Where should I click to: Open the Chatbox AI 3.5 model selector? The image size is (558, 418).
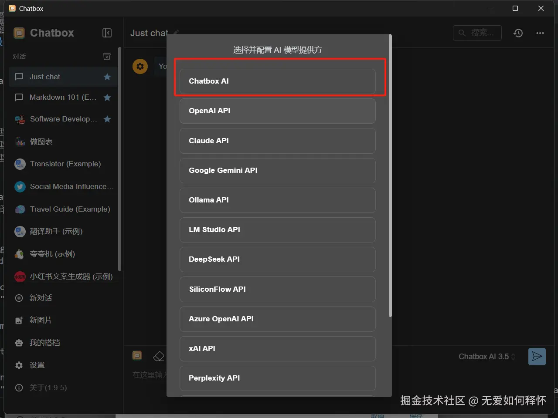click(487, 357)
